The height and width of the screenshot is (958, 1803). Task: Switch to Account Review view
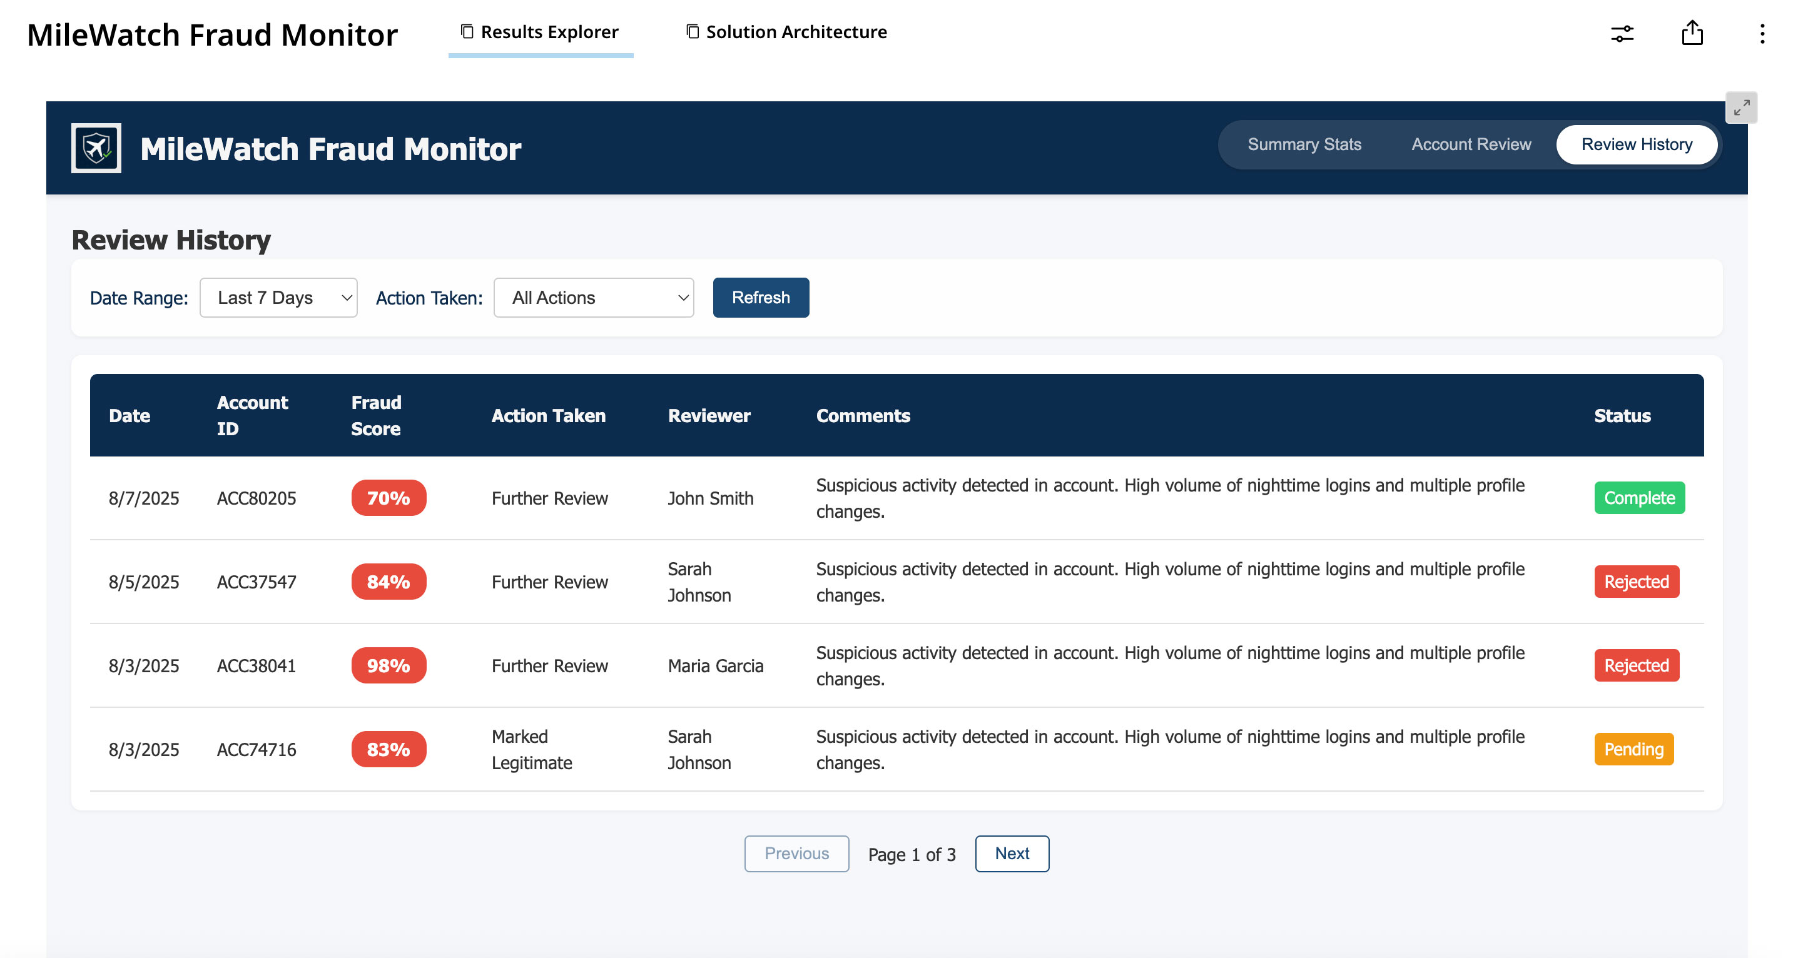1471,144
